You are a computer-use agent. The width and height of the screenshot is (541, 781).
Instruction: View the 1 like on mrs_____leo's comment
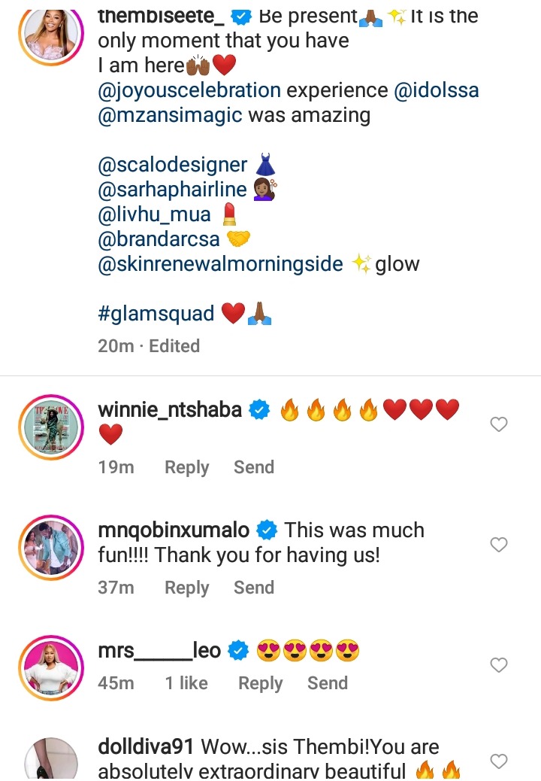186,683
